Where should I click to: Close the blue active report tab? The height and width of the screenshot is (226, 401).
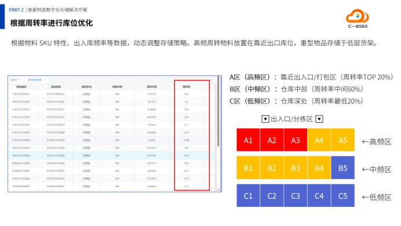(x=45, y=80)
